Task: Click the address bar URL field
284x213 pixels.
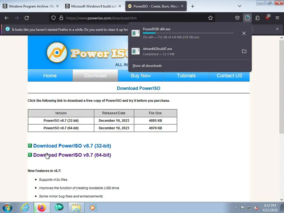Action: (132, 18)
